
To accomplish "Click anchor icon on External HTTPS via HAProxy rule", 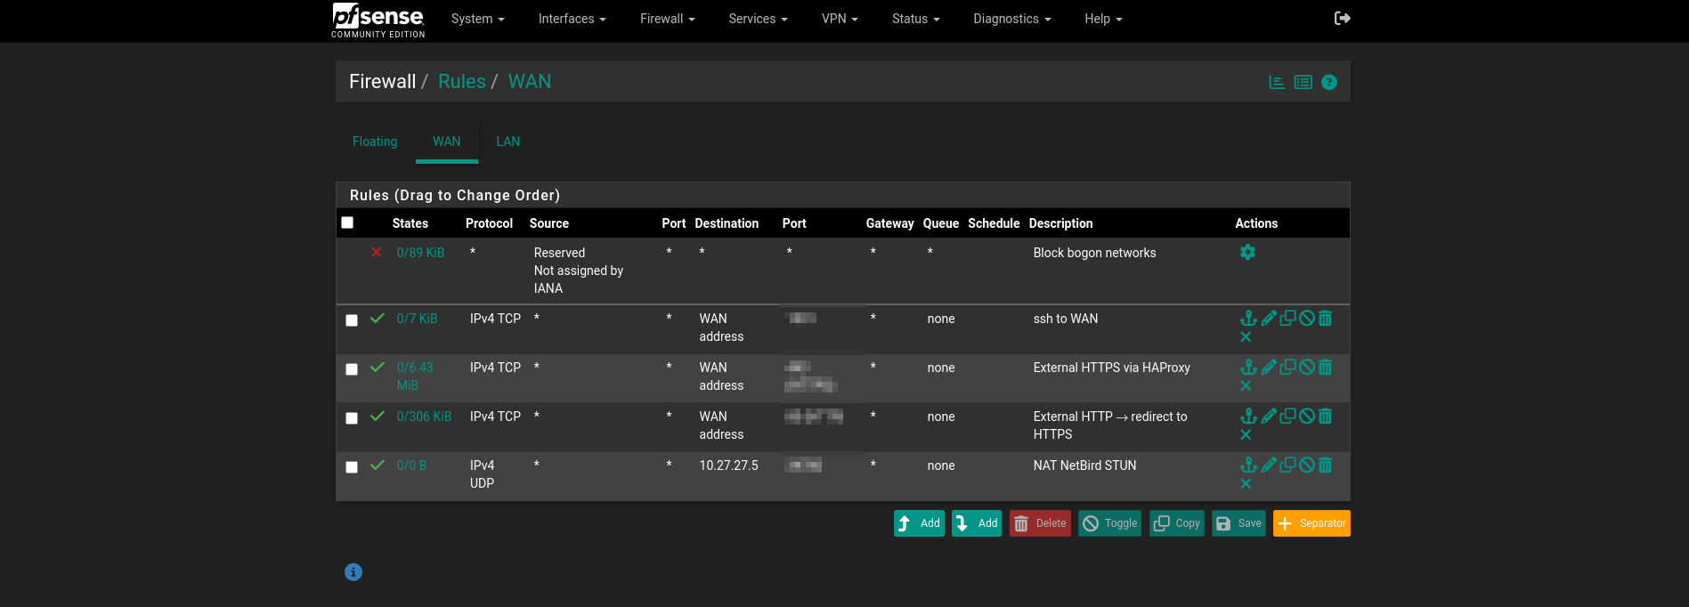I will [1248, 367].
